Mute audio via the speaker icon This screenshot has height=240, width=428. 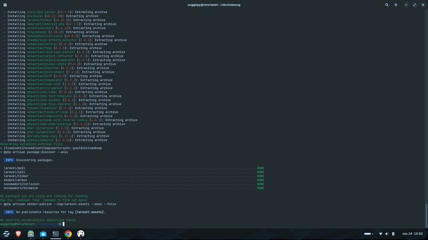pos(387,234)
